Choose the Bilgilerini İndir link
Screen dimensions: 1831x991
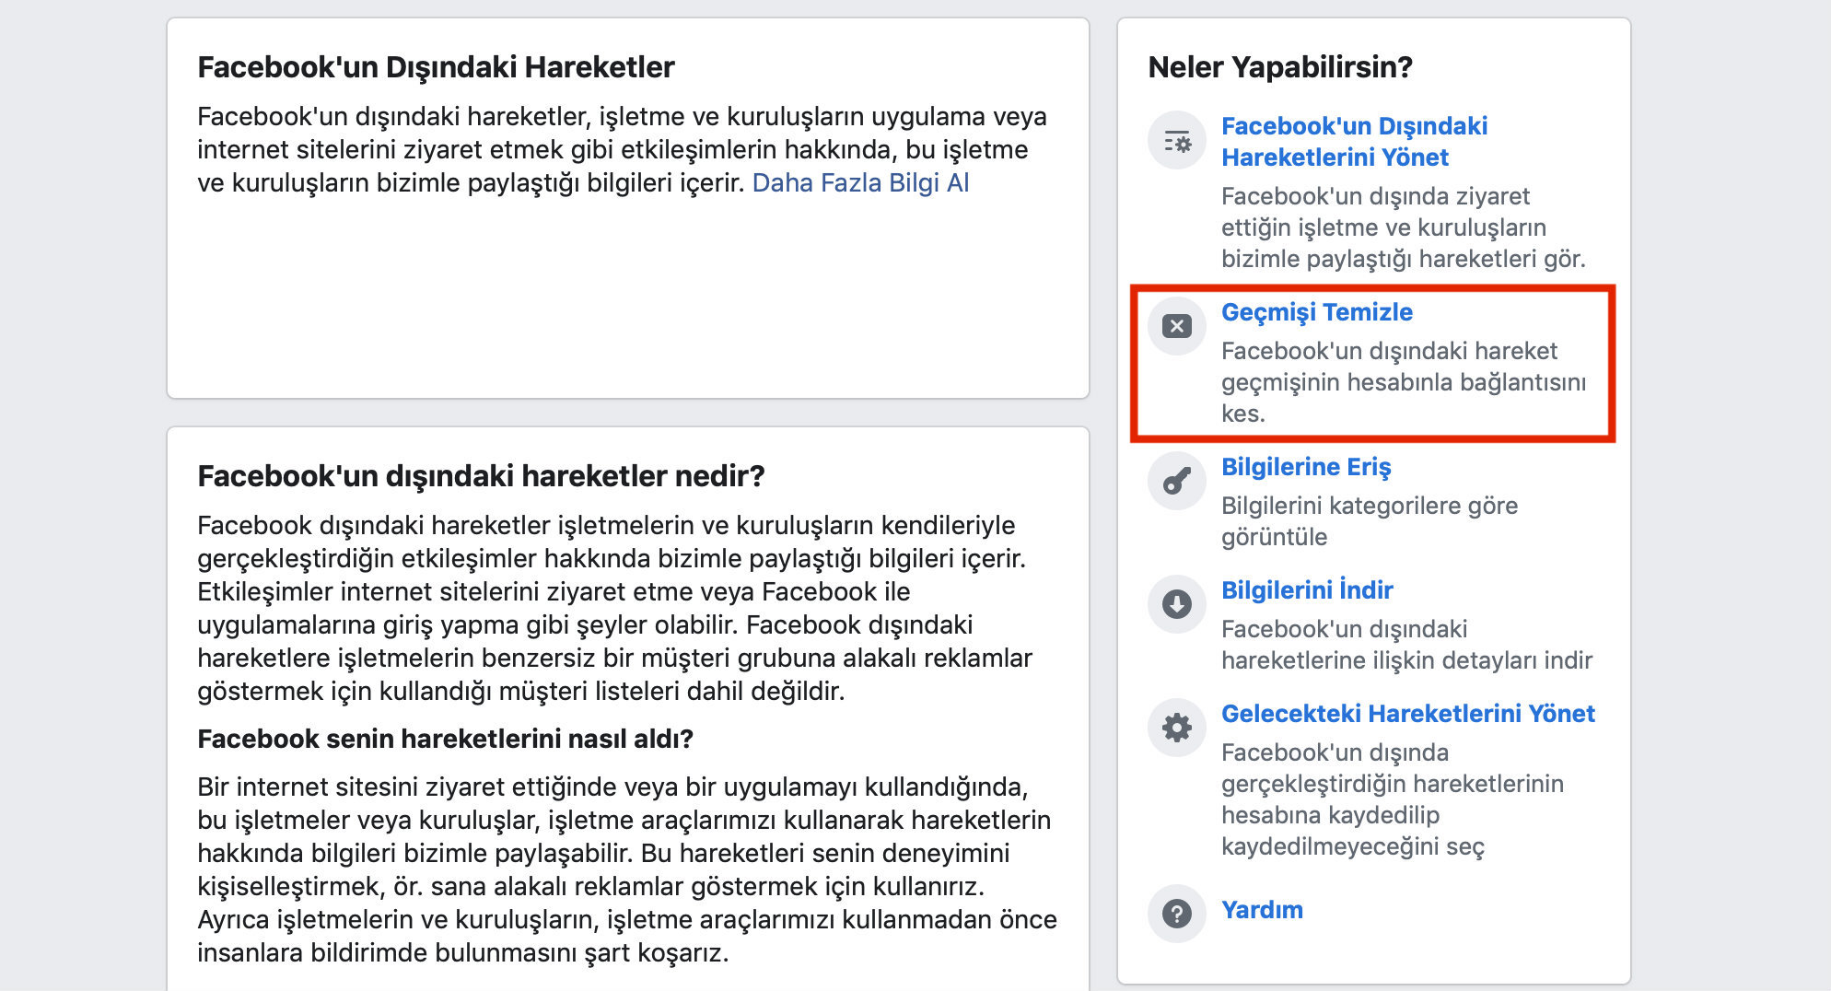(1307, 590)
